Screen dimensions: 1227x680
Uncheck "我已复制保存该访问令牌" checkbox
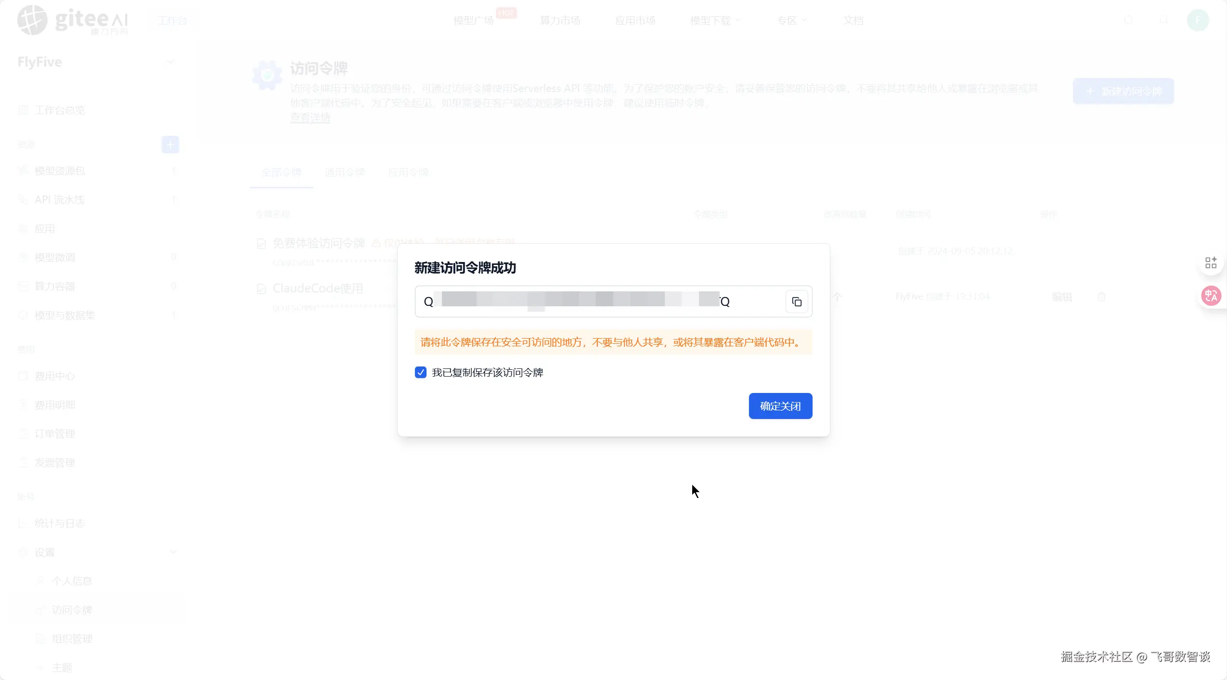tap(421, 372)
